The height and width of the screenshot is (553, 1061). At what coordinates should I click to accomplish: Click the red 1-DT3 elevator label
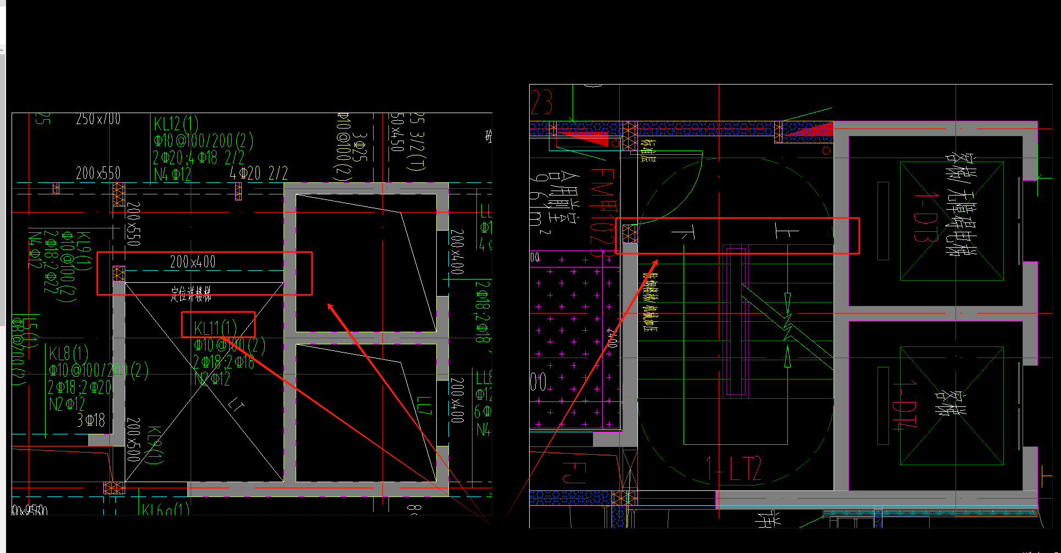point(925,217)
